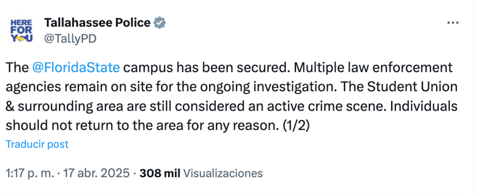Open the @FloridaState mention link
The width and height of the screenshot is (478, 195).
click(x=76, y=68)
